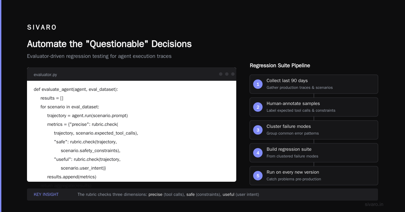Click code line 'trajectory, scenario.expected_tool_calls),'

[96, 133]
